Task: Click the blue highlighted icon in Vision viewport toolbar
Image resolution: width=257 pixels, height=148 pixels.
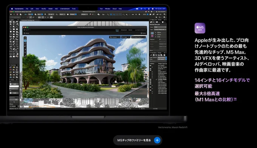Action: coord(25,41)
